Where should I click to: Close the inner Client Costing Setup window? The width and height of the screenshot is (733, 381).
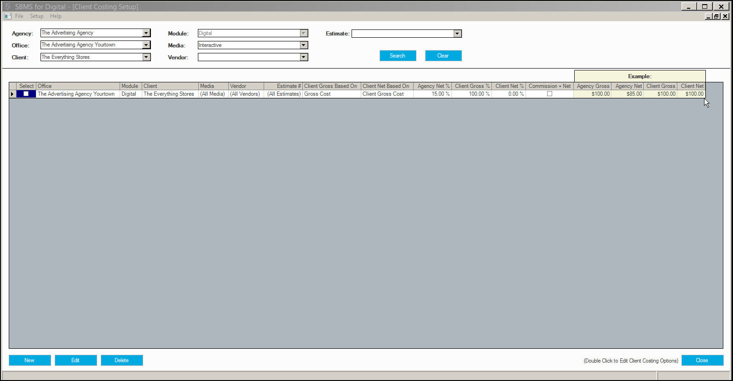[725, 16]
